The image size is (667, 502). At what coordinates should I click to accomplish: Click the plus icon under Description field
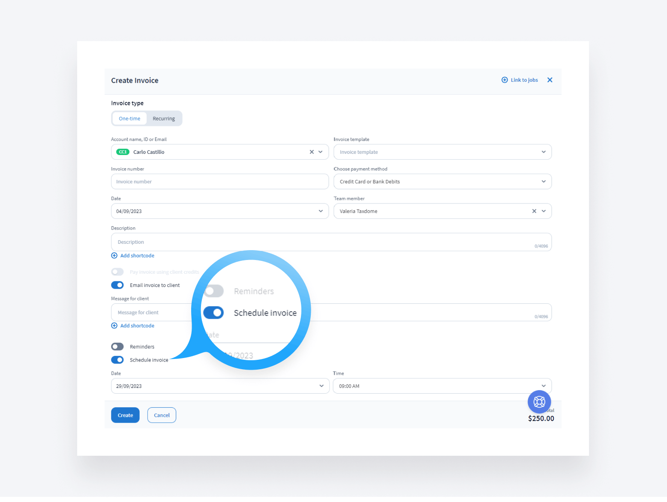(x=114, y=256)
